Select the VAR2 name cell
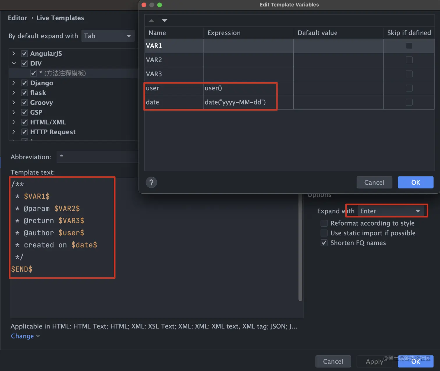The image size is (440, 371). click(174, 60)
